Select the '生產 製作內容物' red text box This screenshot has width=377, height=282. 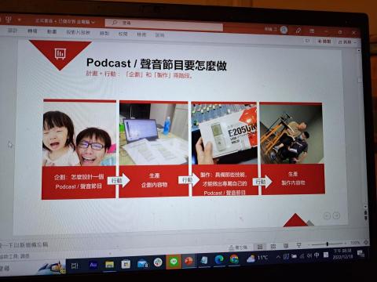(x=293, y=179)
